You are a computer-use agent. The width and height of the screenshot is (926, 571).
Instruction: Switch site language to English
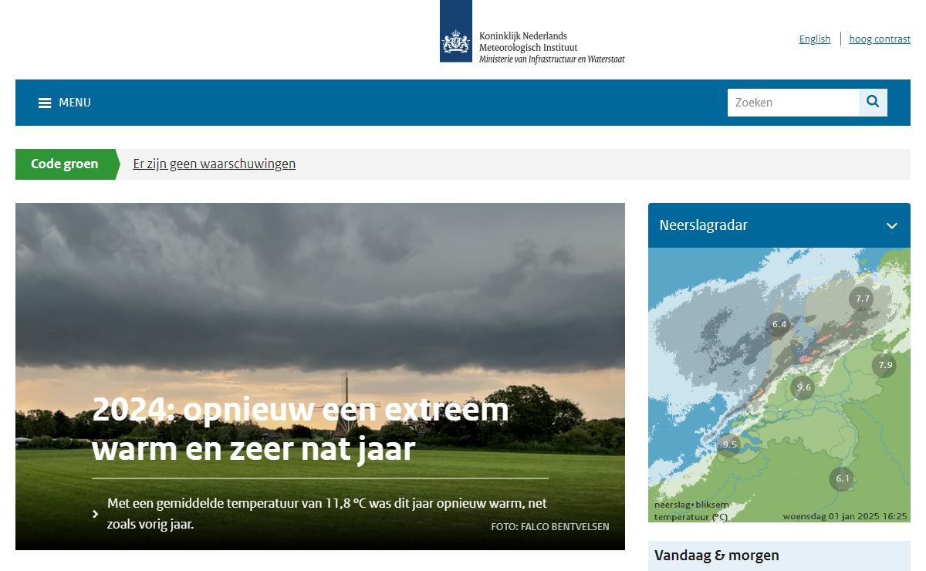click(x=815, y=39)
